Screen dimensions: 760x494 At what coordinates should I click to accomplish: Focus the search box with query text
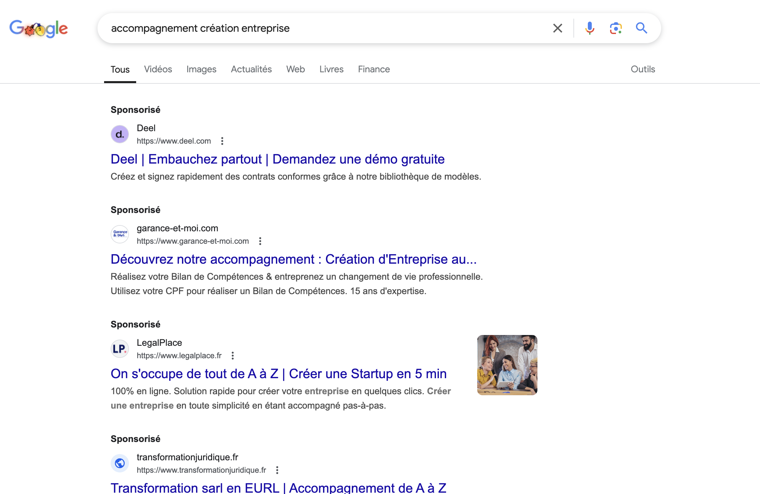[327, 28]
